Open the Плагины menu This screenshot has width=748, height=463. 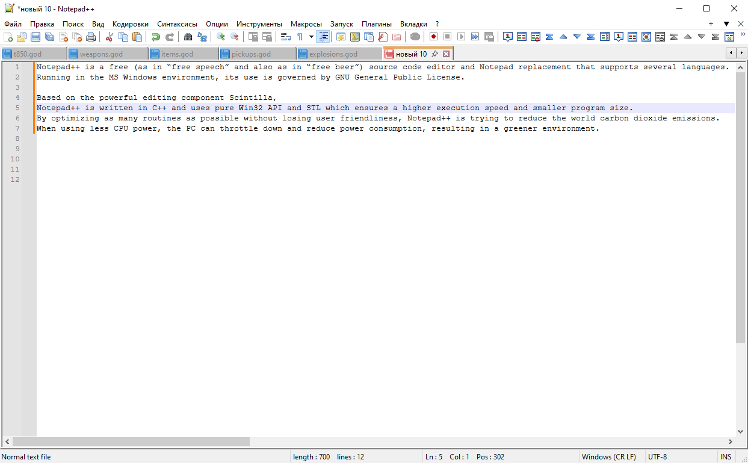[377, 24]
